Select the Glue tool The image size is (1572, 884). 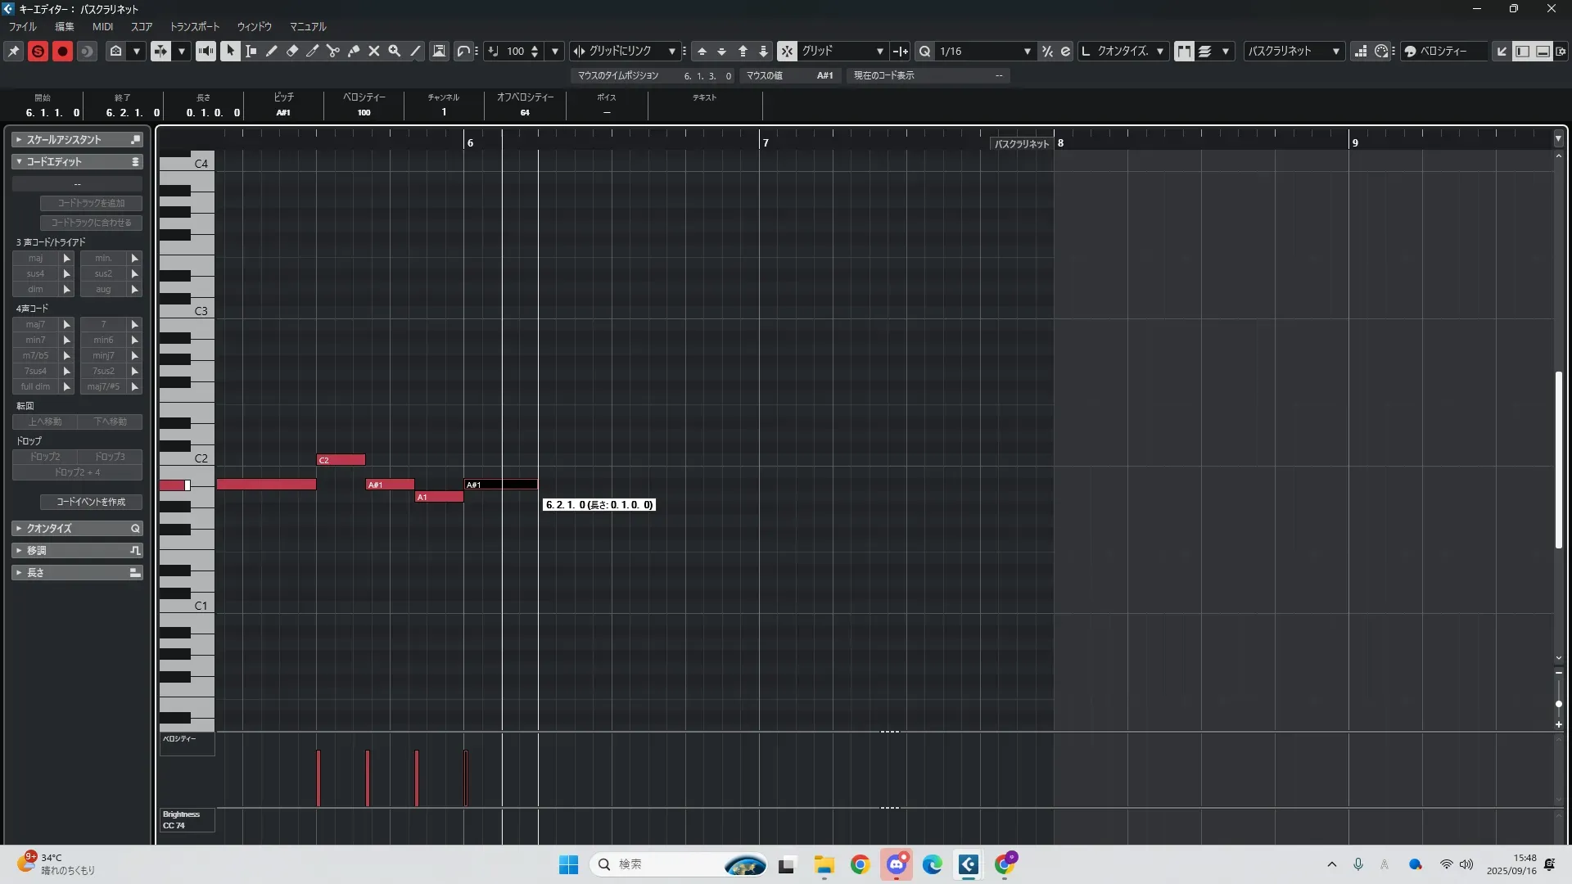[x=354, y=51]
